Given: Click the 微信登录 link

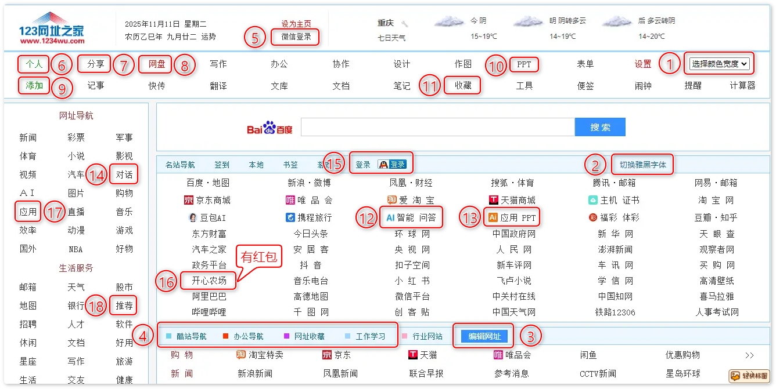Looking at the screenshot, I should pyautogui.click(x=296, y=37).
